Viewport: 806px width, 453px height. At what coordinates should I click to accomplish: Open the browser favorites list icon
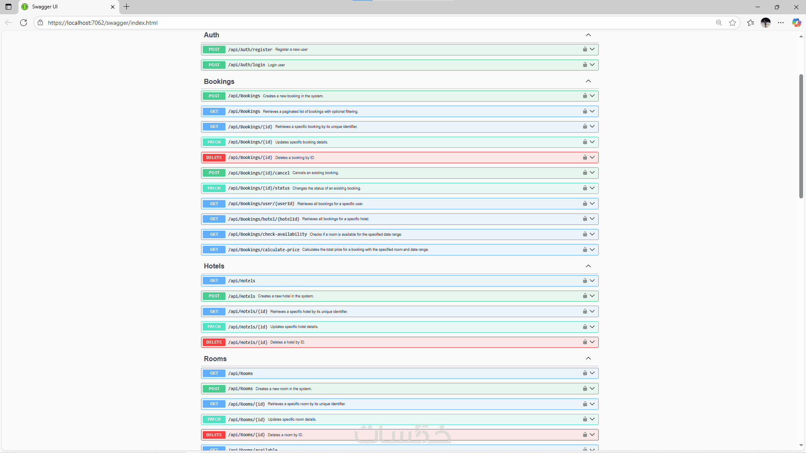point(751,23)
